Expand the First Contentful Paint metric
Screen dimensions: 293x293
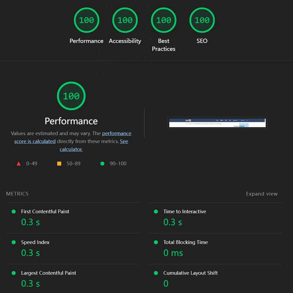coord(45,211)
